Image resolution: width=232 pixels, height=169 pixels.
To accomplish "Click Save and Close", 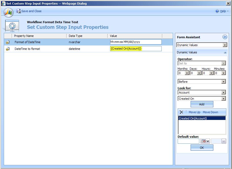I will 31,11.
